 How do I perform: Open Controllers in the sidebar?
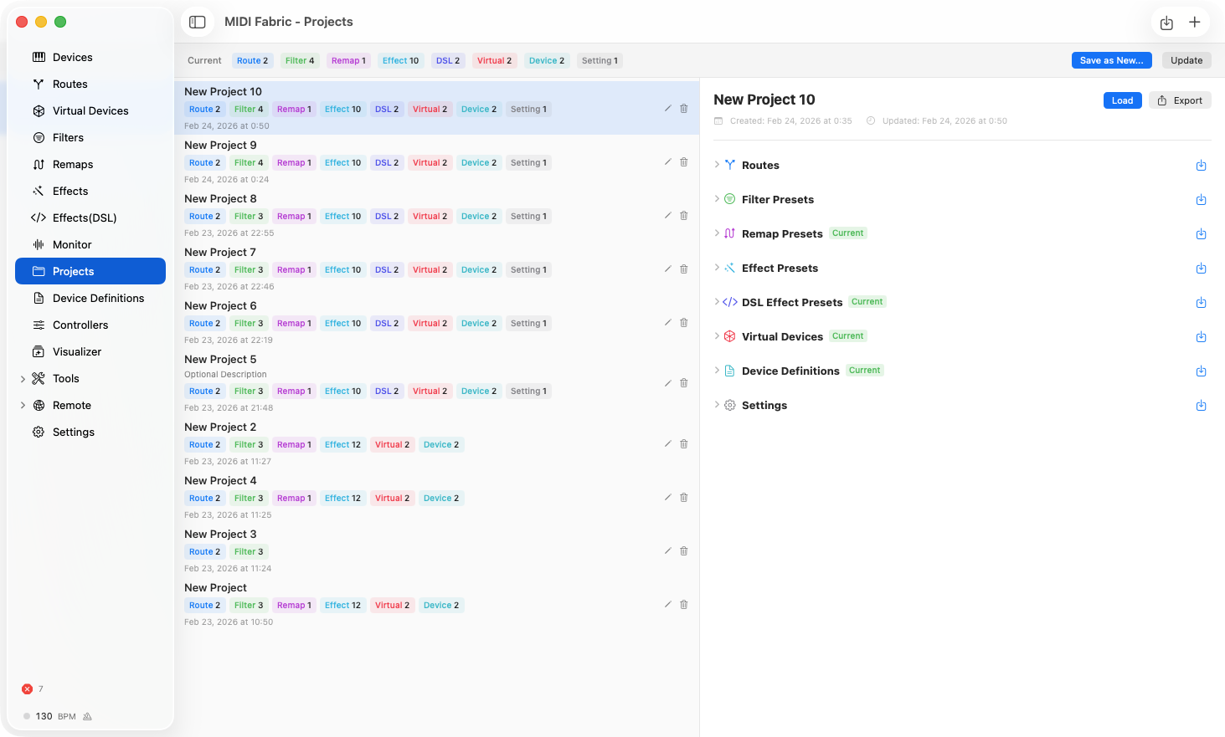[90, 325]
